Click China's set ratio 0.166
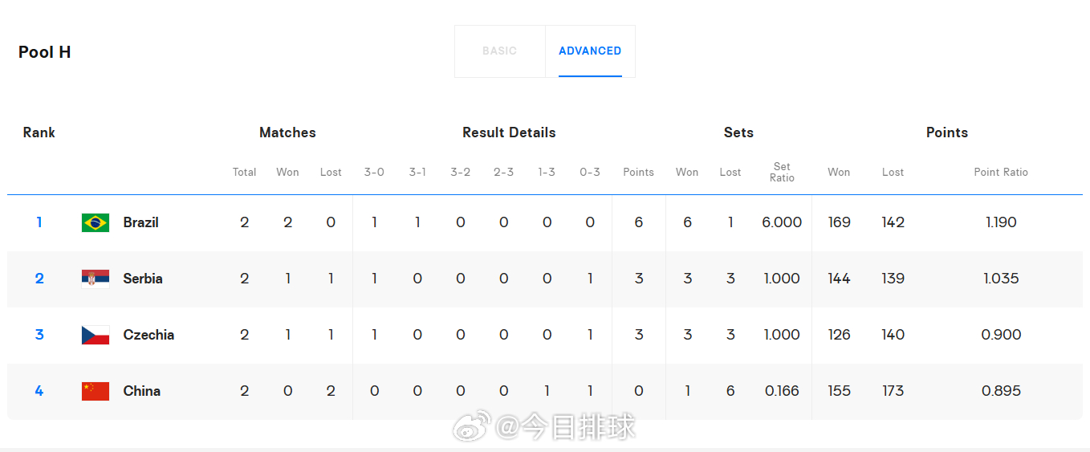Viewport: 1090px width, 452px height. pyautogui.click(x=782, y=391)
